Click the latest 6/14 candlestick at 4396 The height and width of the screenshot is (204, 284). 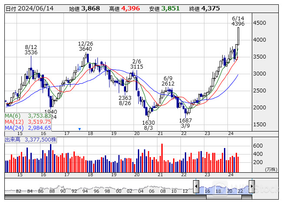[x=238, y=36]
